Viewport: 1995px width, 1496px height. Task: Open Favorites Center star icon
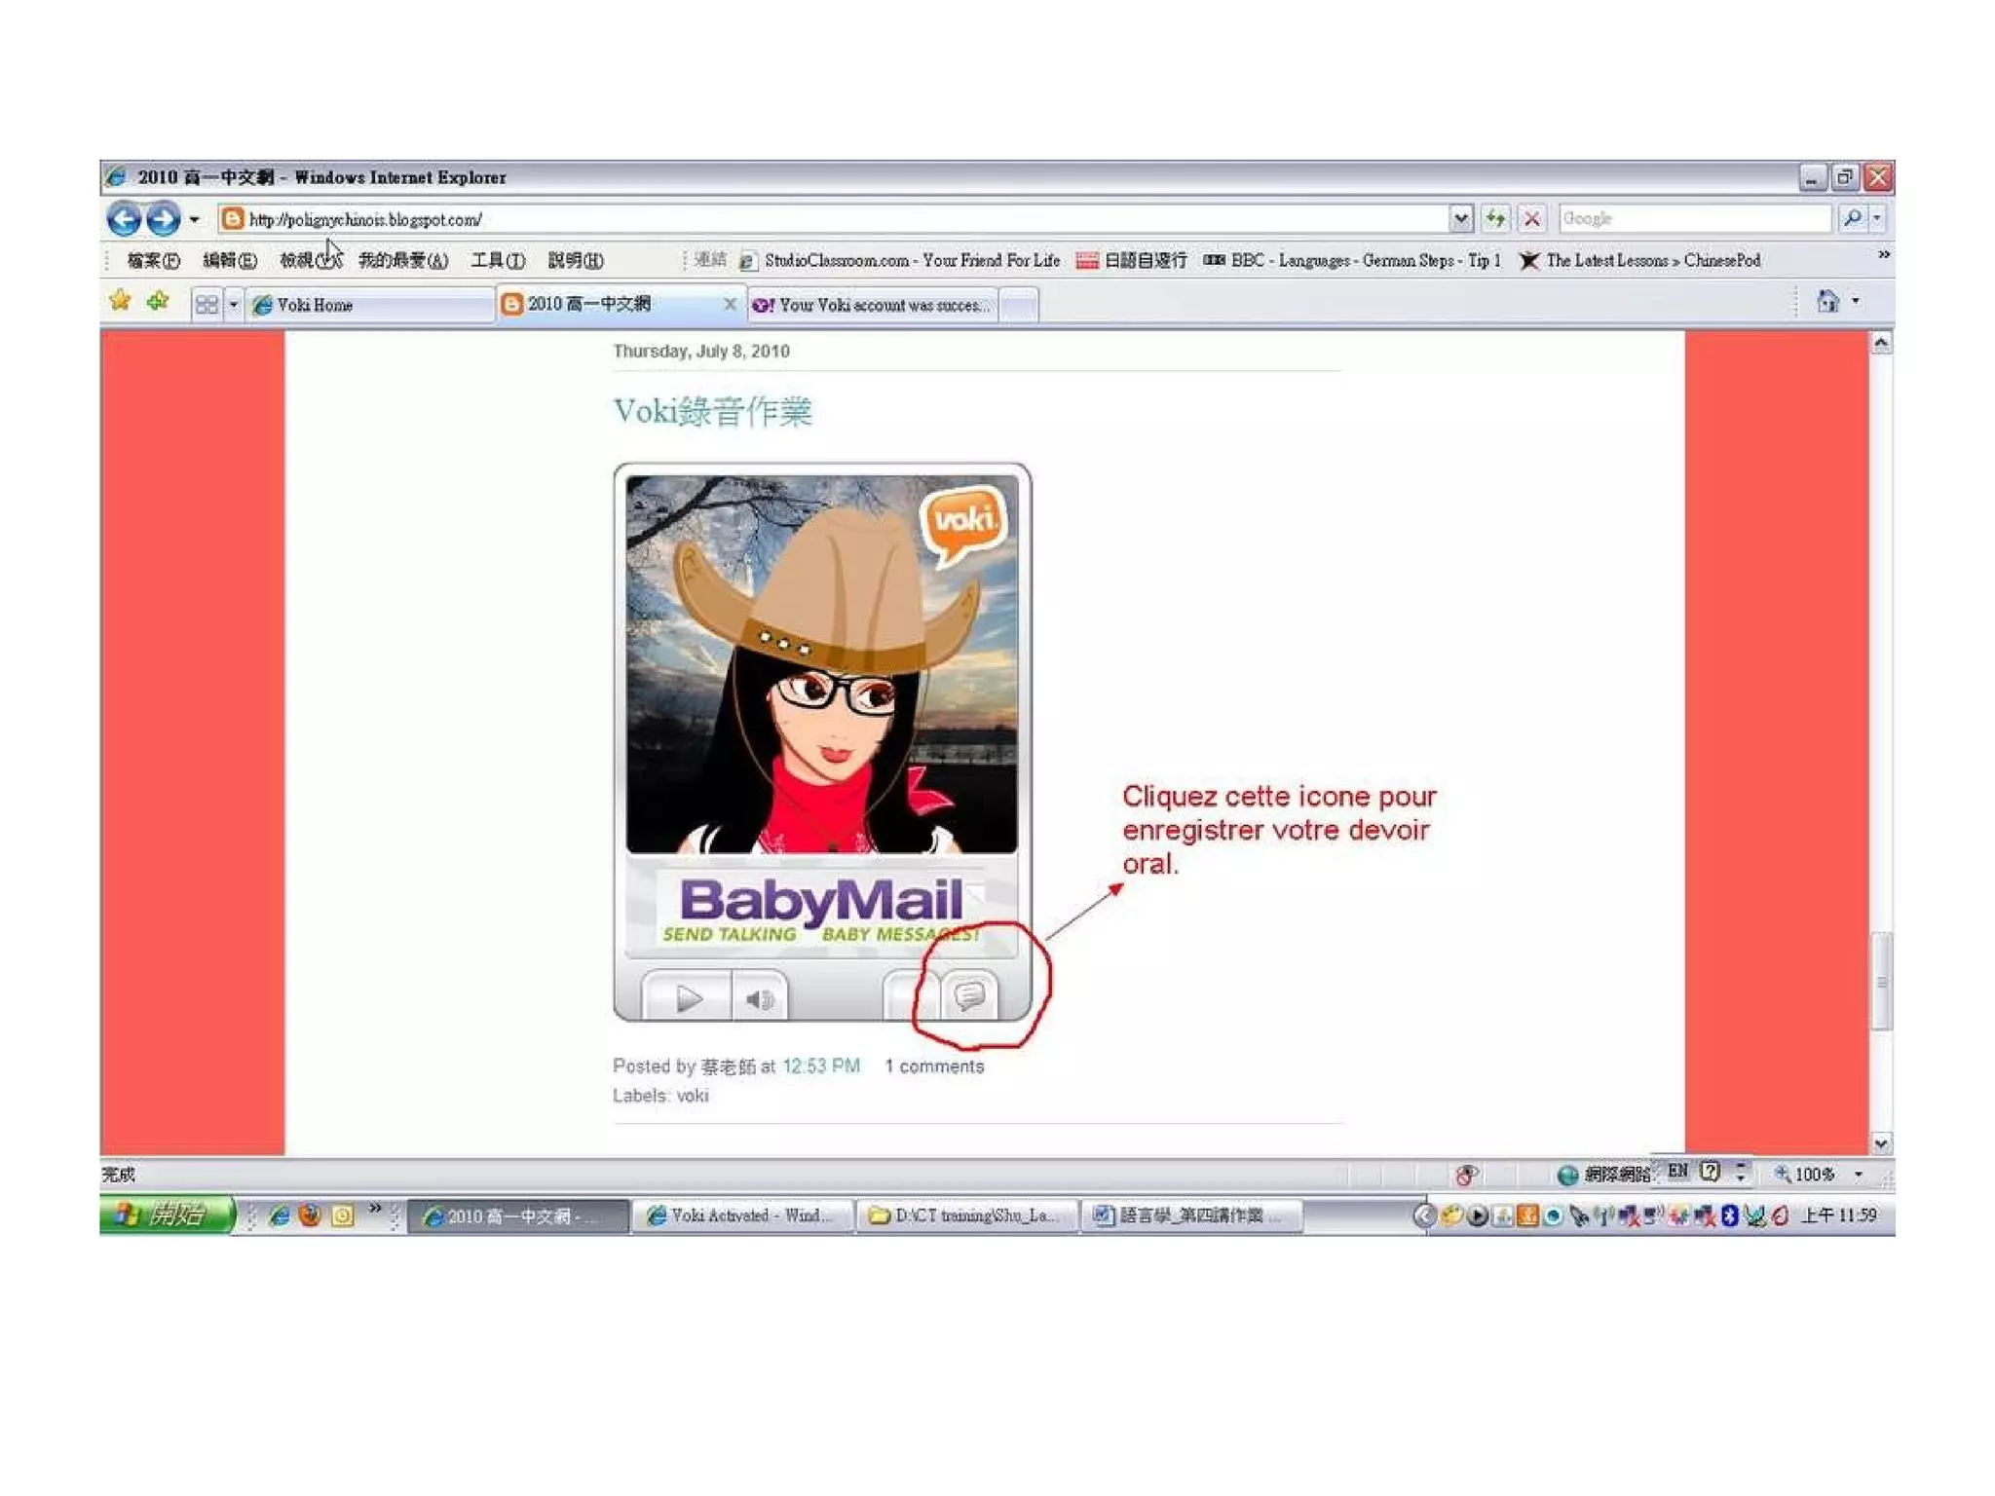120,302
